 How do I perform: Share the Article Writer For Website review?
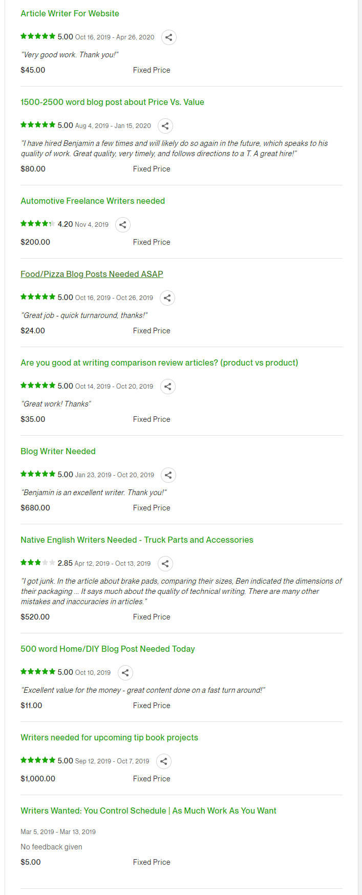169,37
